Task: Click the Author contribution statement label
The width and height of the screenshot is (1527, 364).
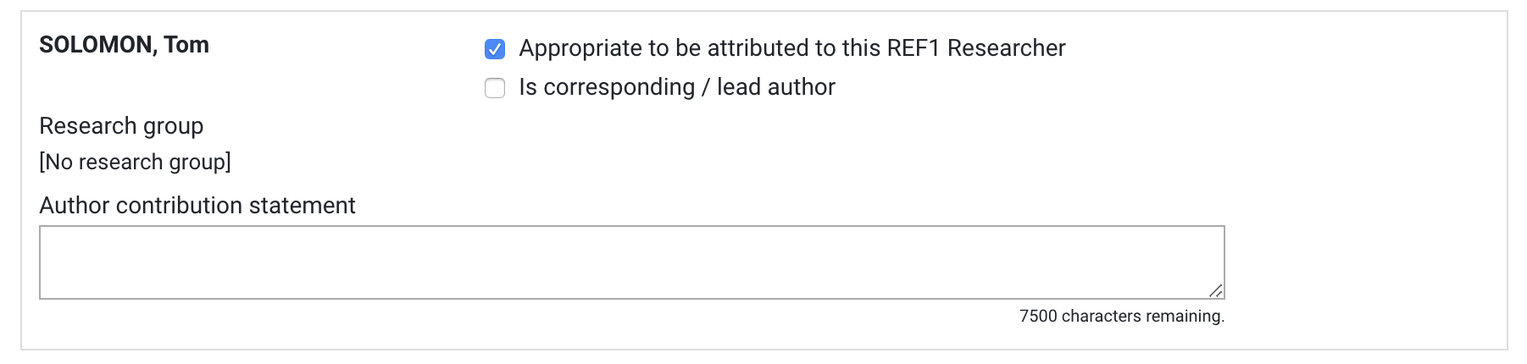Action: [197, 206]
